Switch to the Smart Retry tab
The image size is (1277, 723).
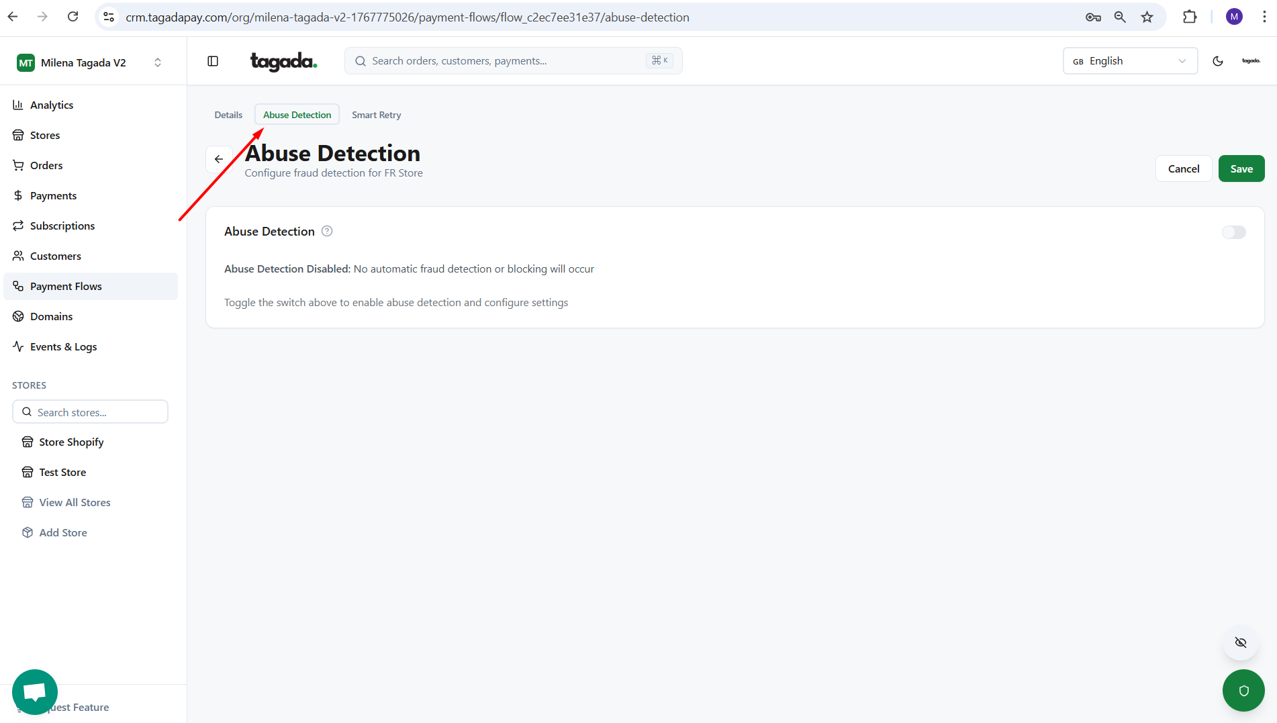click(x=376, y=115)
